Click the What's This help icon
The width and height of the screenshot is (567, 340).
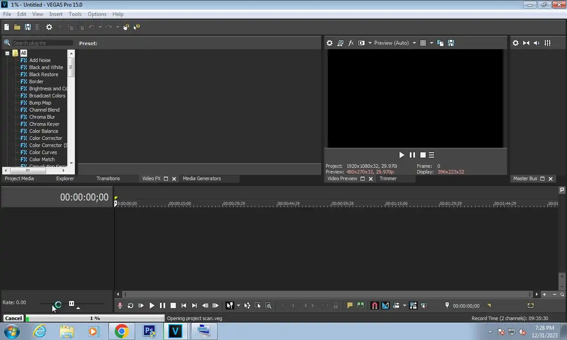pyautogui.click(x=136, y=27)
